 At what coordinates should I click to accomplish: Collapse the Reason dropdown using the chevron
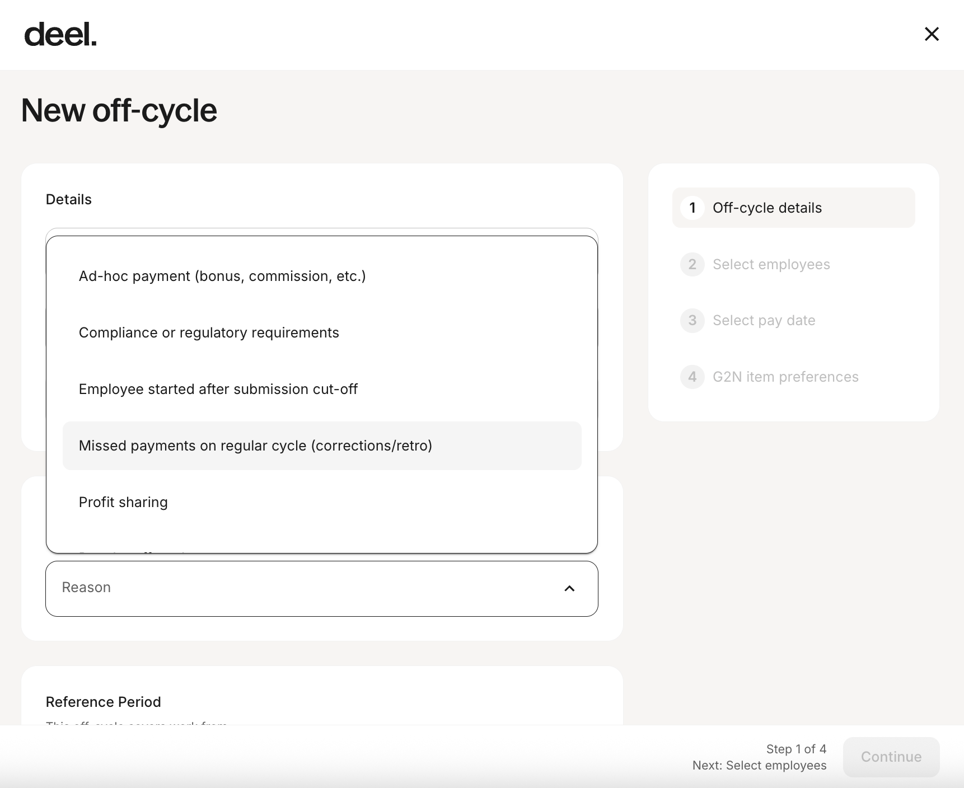pos(569,588)
